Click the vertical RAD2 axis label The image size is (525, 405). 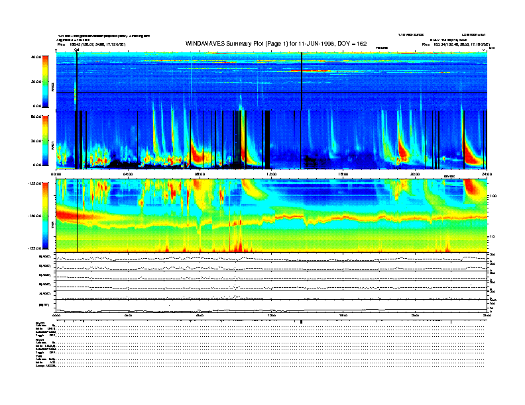tap(52, 87)
